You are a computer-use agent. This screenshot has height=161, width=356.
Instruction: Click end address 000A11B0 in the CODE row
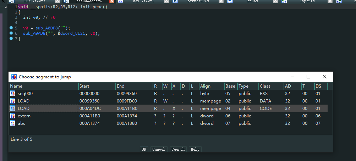[x=127, y=109]
